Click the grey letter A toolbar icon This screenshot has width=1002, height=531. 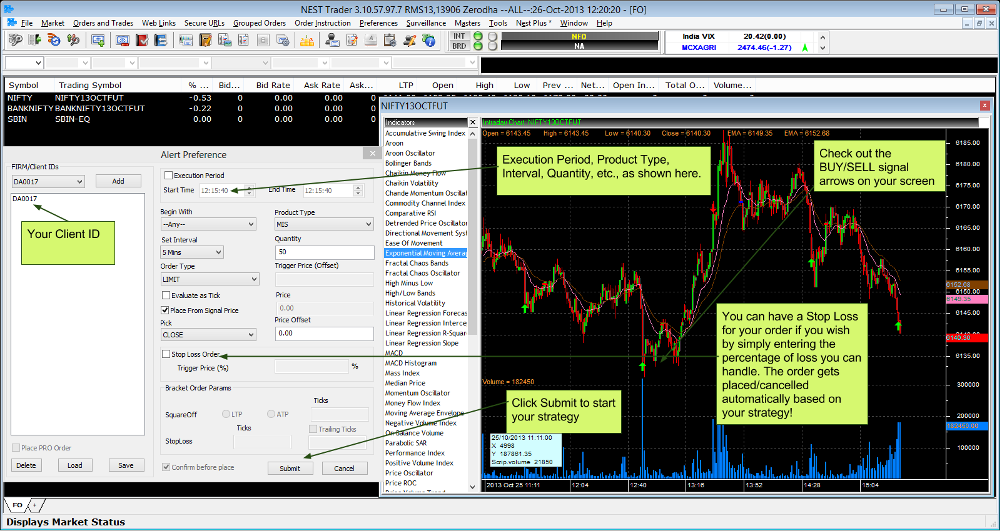(x=371, y=40)
